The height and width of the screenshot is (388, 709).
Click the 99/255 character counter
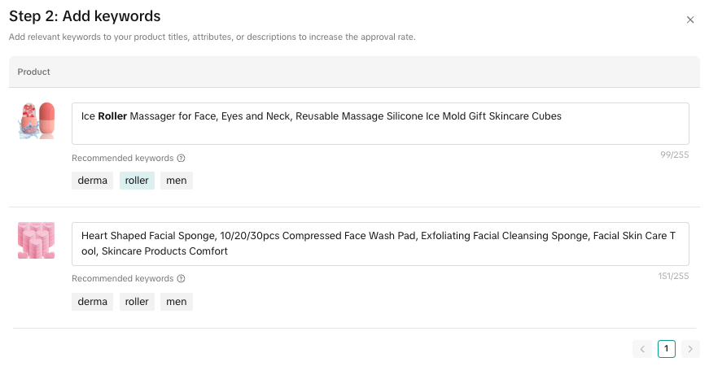pyautogui.click(x=674, y=155)
